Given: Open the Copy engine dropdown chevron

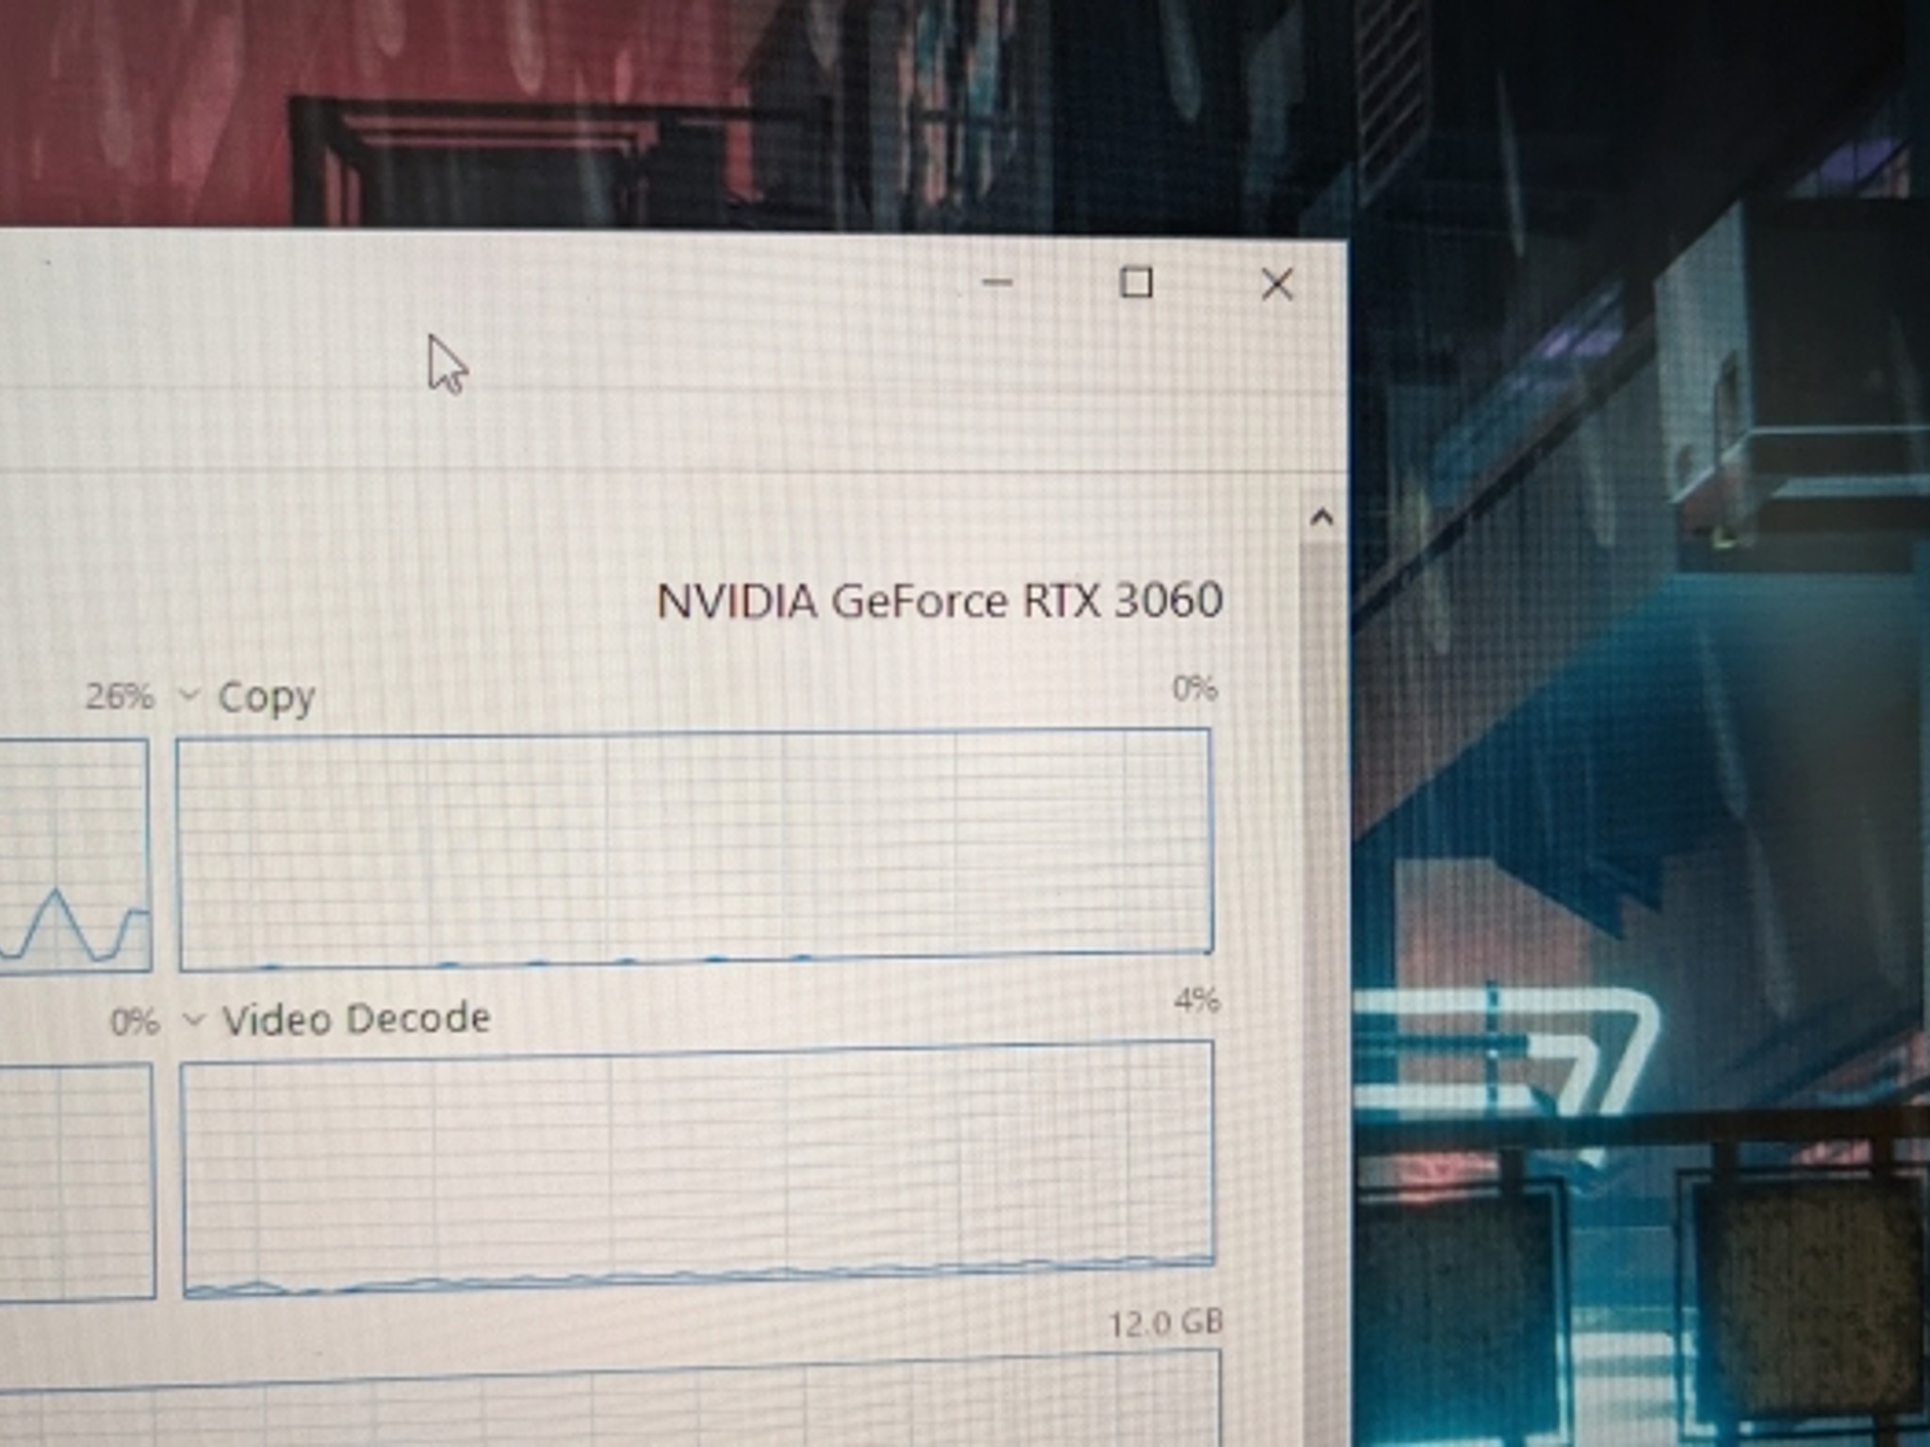Looking at the screenshot, I should (189, 696).
